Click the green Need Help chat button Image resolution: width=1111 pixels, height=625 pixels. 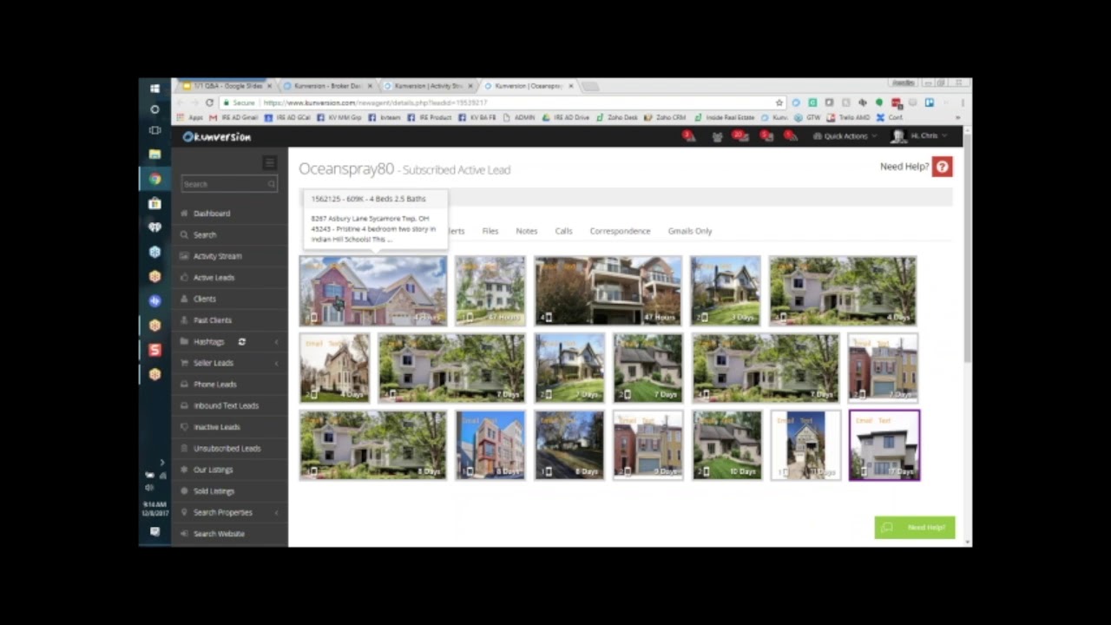pos(915,528)
